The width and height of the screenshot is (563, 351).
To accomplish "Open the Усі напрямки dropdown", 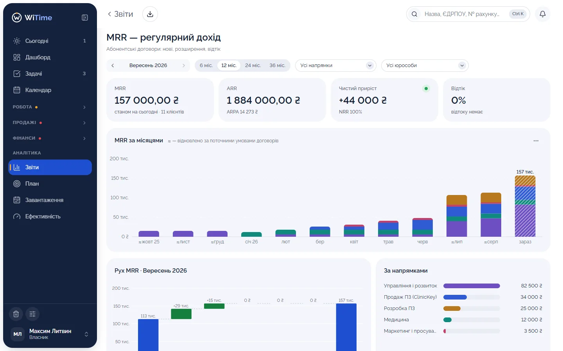I will point(336,66).
